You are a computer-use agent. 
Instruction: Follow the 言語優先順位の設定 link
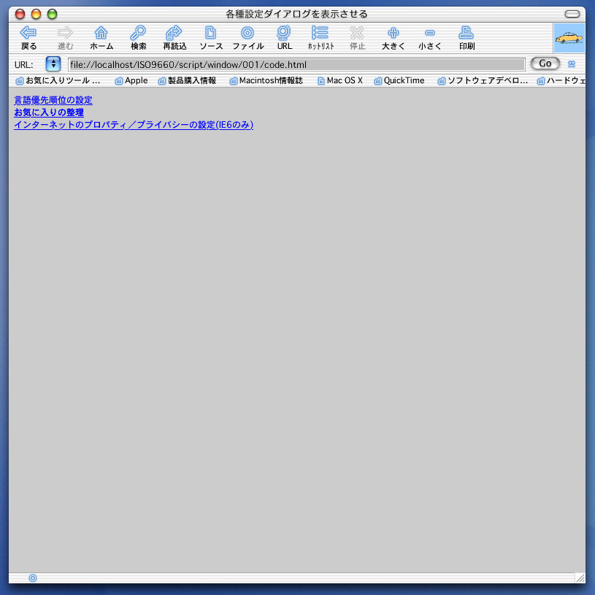(53, 100)
